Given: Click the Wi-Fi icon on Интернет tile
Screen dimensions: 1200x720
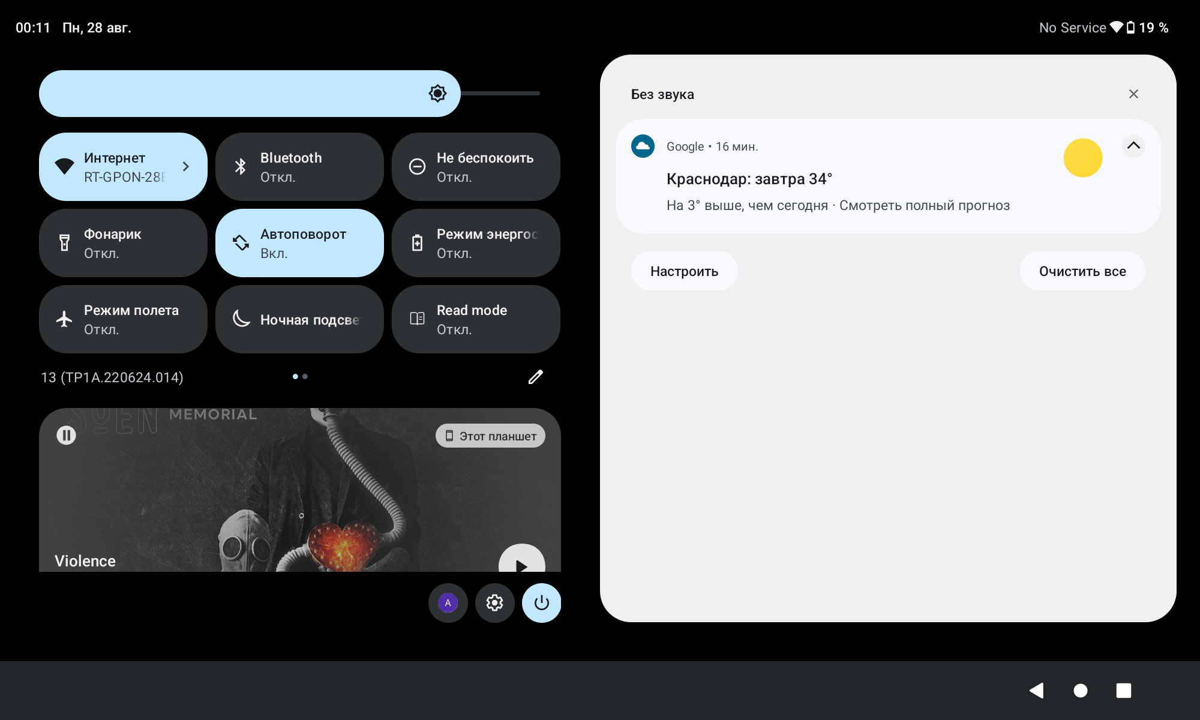Looking at the screenshot, I should coord(64,166).
